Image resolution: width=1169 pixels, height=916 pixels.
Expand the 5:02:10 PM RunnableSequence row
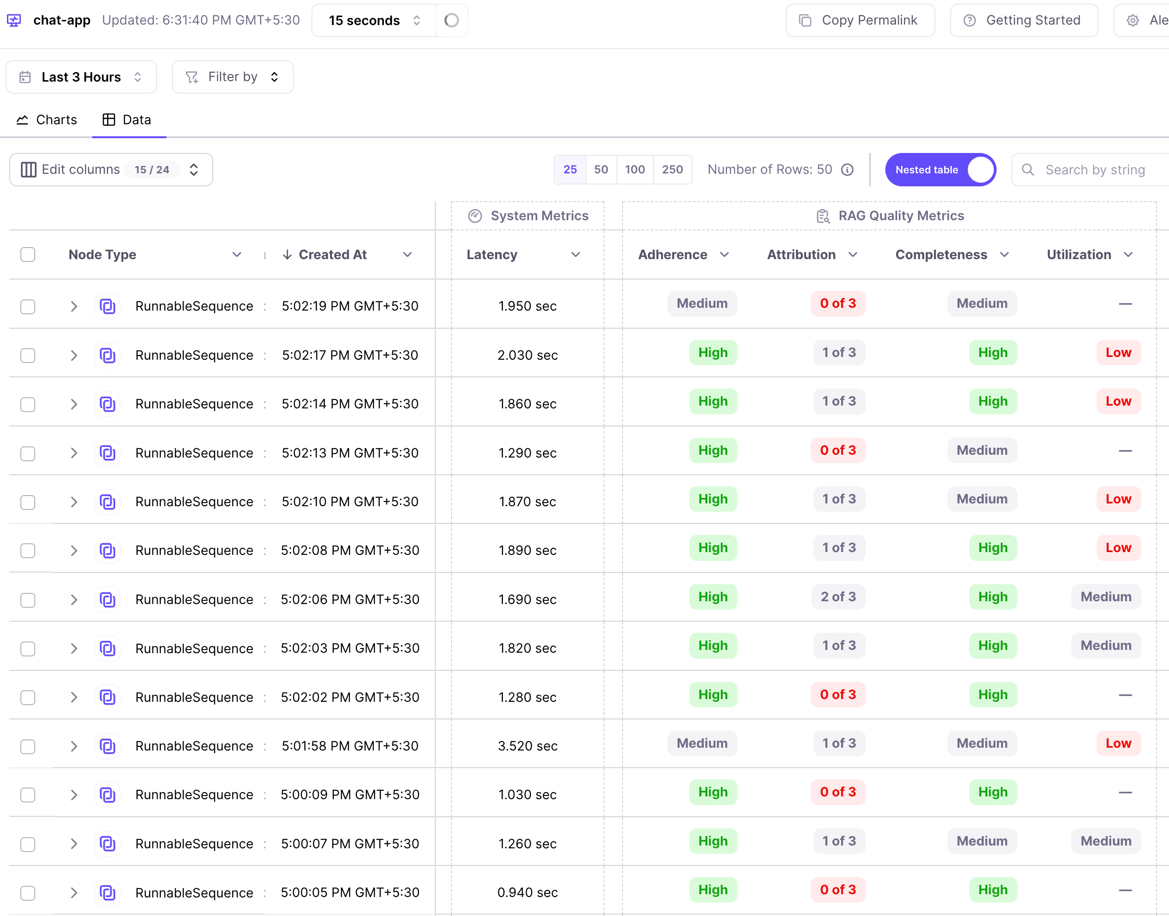74,502
